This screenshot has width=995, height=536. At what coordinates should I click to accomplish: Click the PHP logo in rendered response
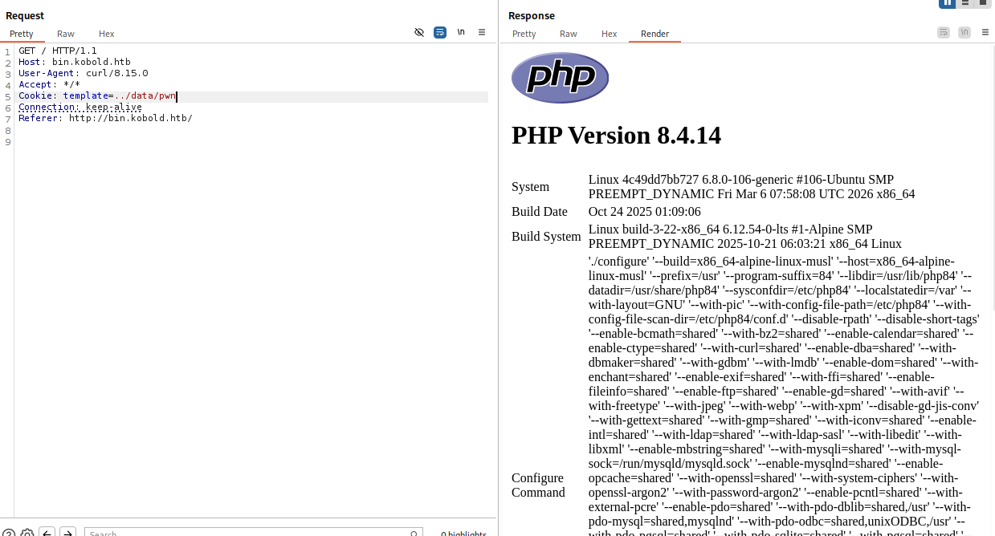[560, 78]
